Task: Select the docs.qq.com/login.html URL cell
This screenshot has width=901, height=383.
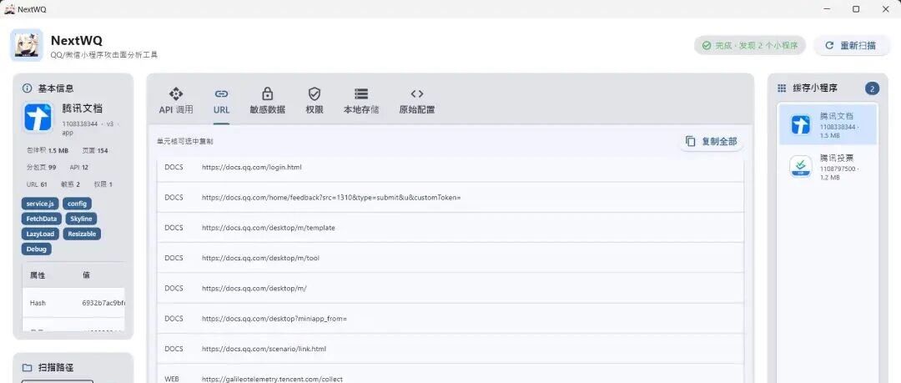Action: 252,168
